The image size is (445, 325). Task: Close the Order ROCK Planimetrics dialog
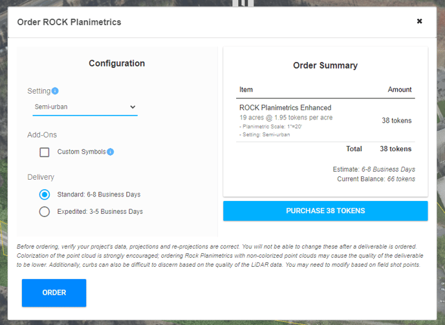coord(419,21)
